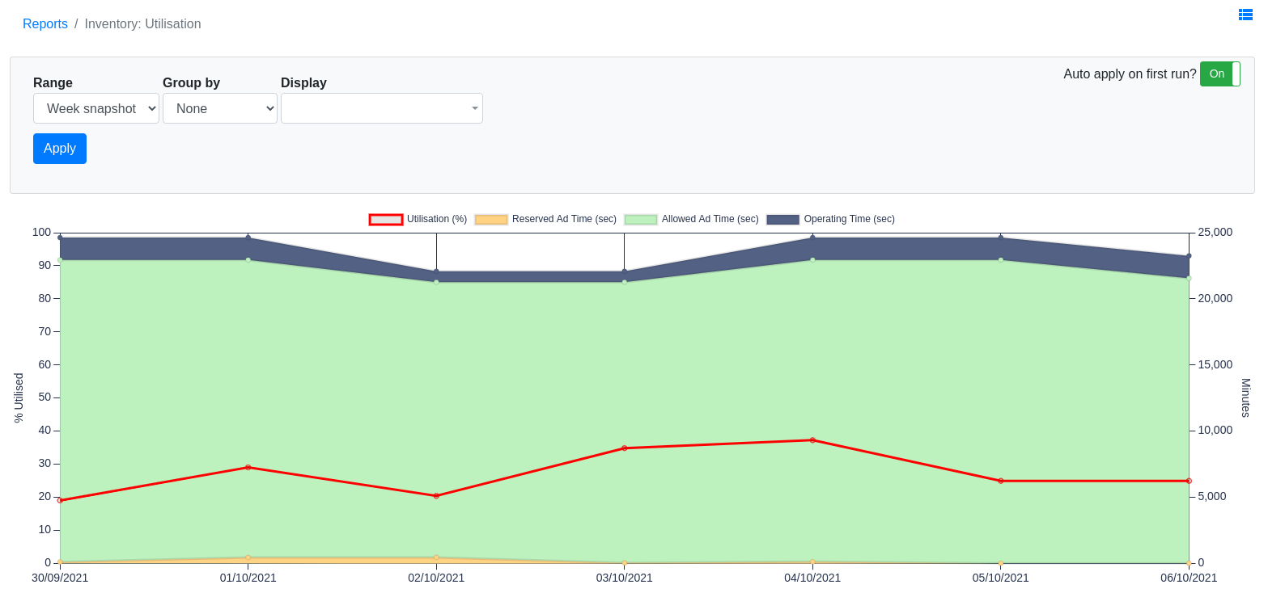Click 25,000 right axis label
Viewport: 1268px width, 593px height.
(1215, 232)
